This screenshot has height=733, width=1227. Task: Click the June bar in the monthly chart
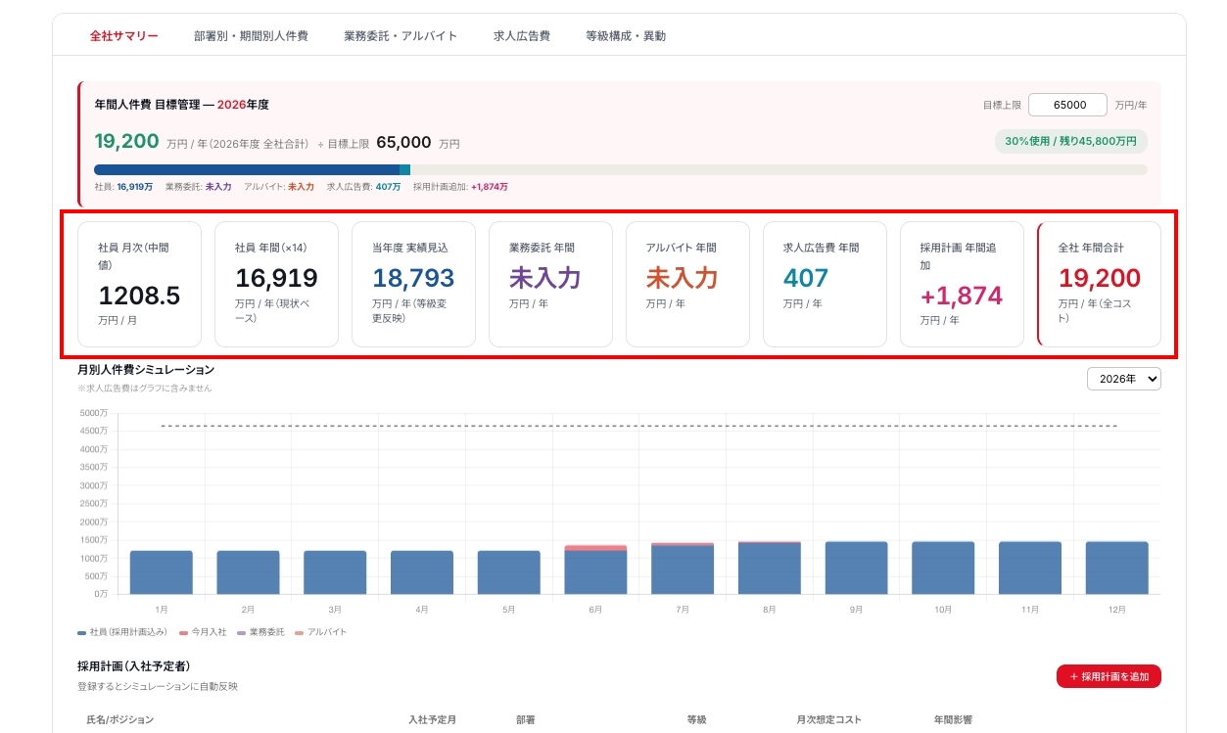click(x=595, y=570)
